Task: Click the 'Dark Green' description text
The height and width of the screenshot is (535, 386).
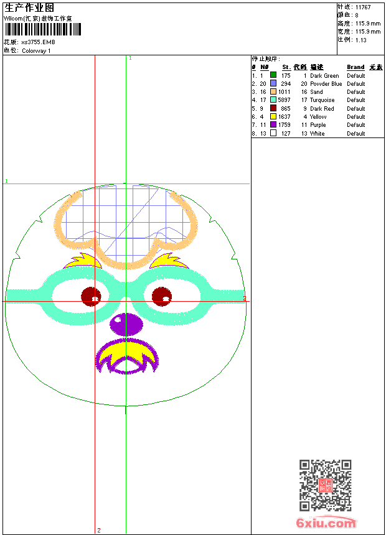Action: pos(324,76)
